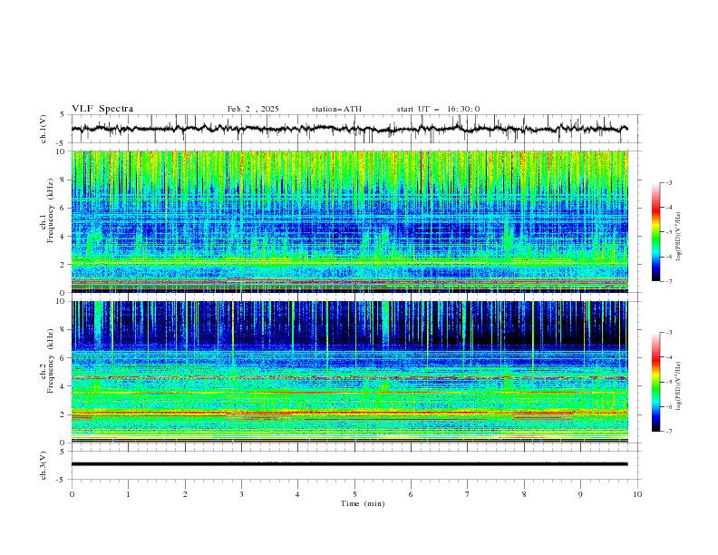The height and width of the screenshot is (555, 718).
Task: Click the "5" tick on ch.1 voltage axis
Action: pyautogui.click(x=64, y=115)
